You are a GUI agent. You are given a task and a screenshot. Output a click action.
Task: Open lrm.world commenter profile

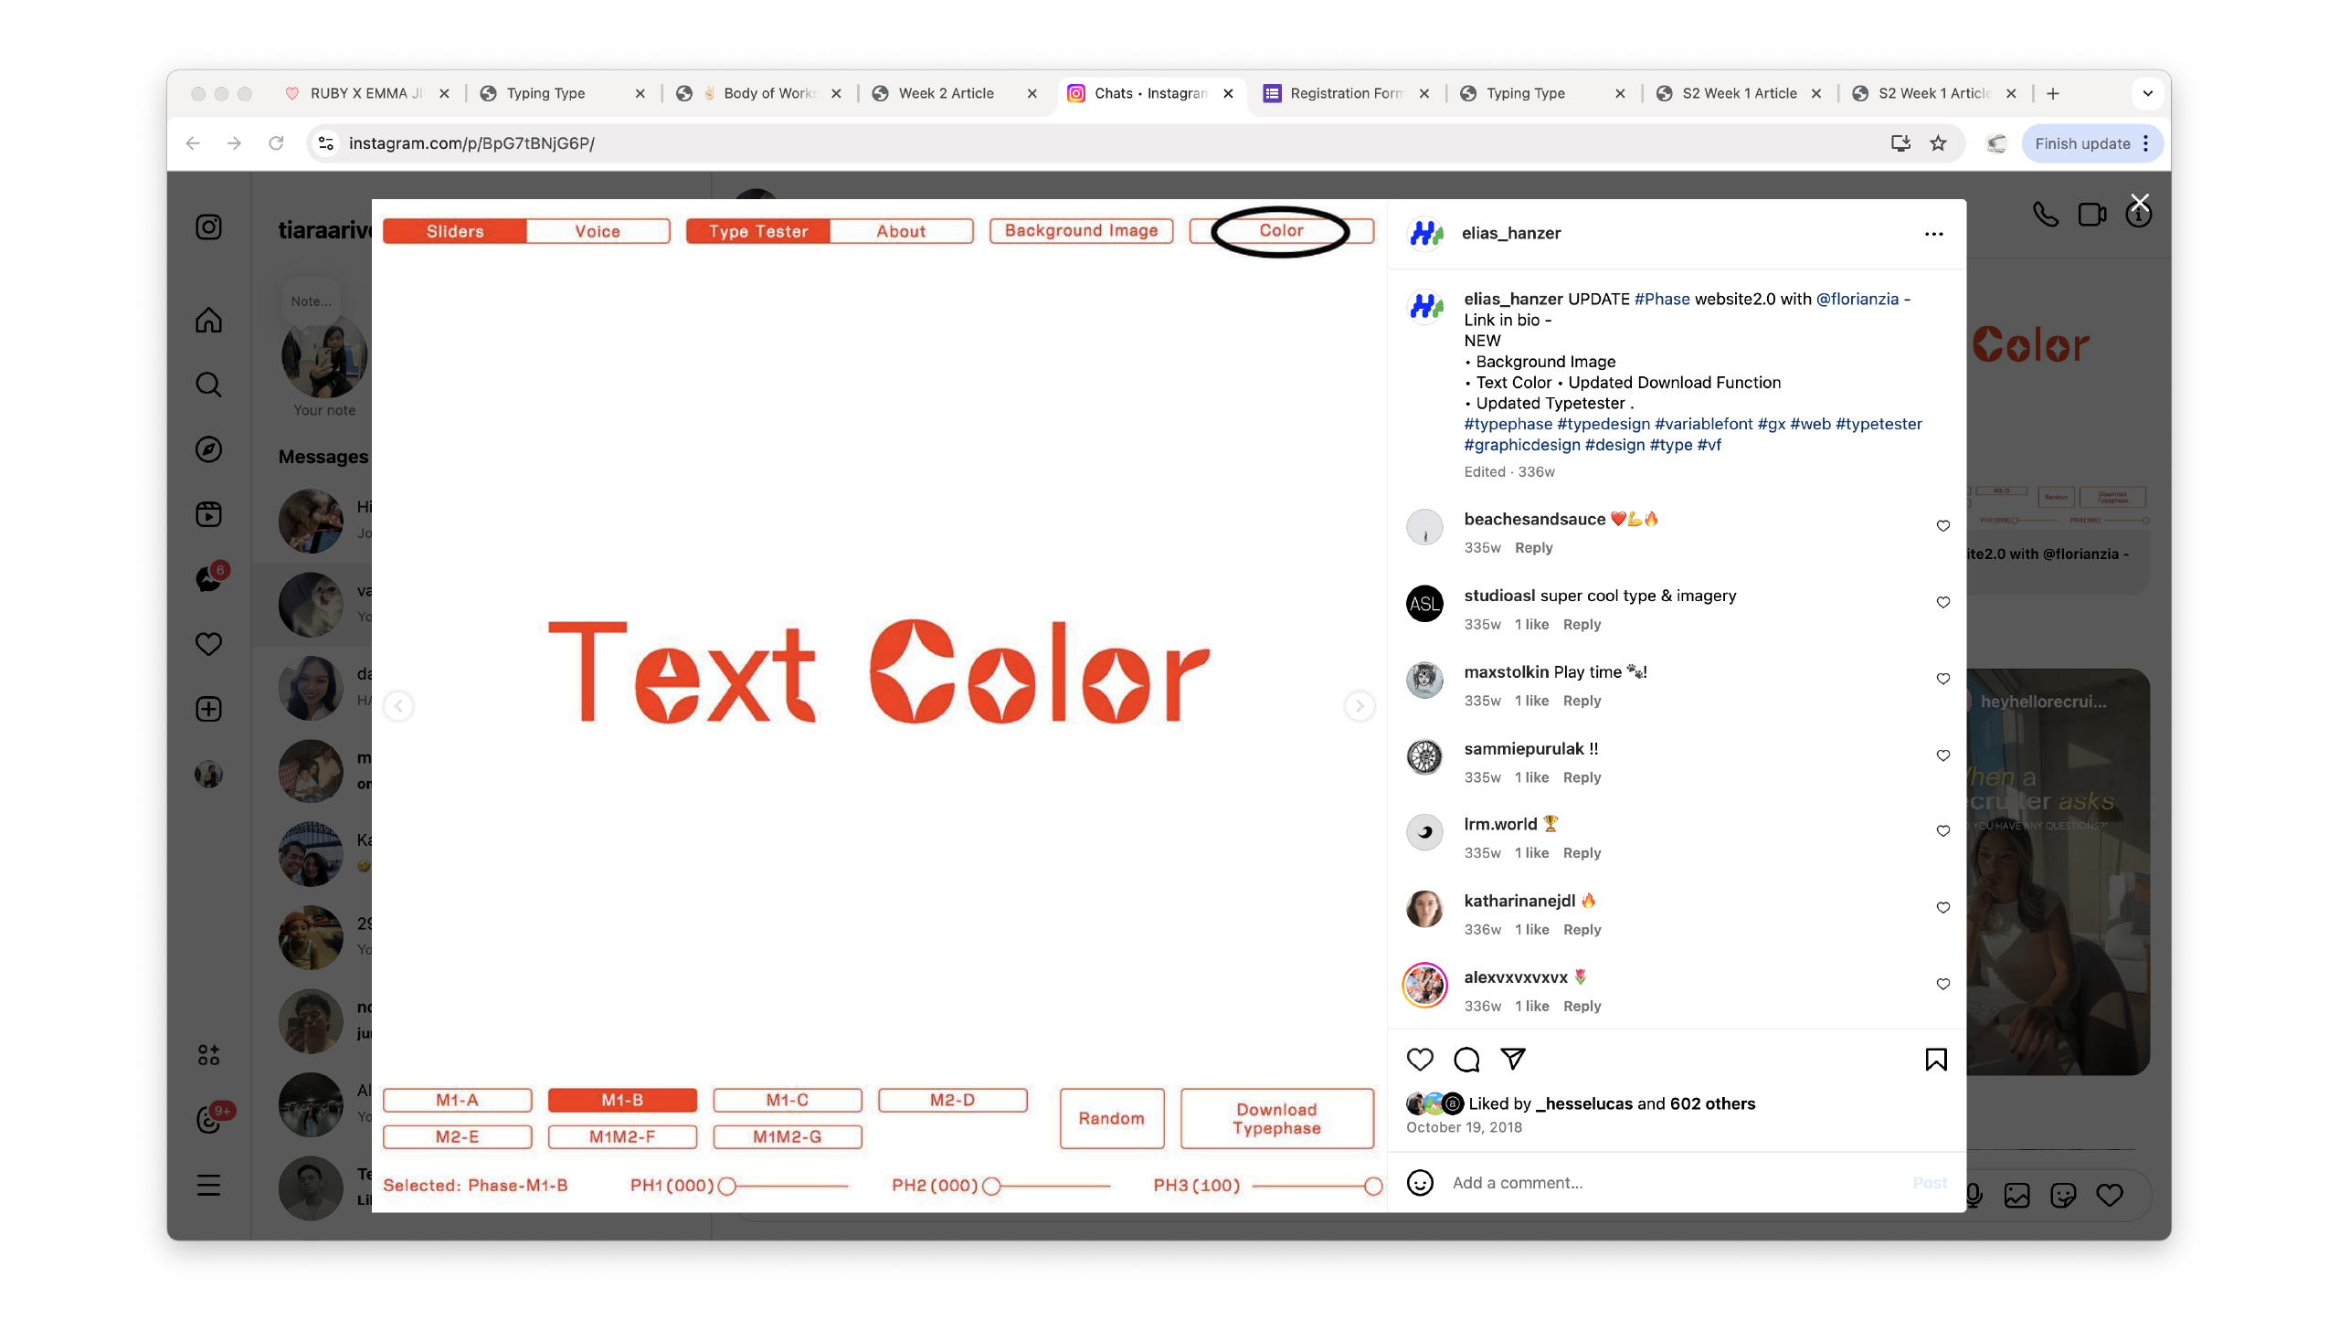[1500, 824]
